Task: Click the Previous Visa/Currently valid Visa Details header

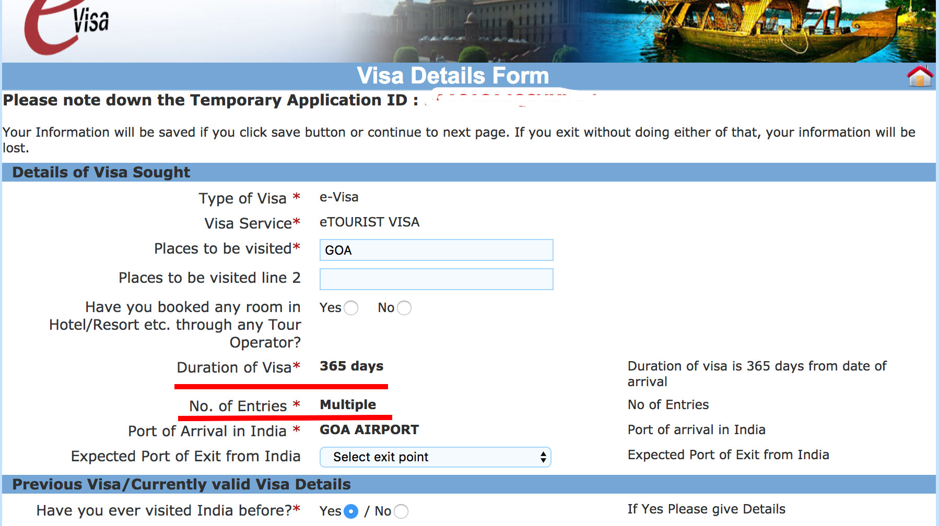Action: pyautogui.click(x=181, y=484)
